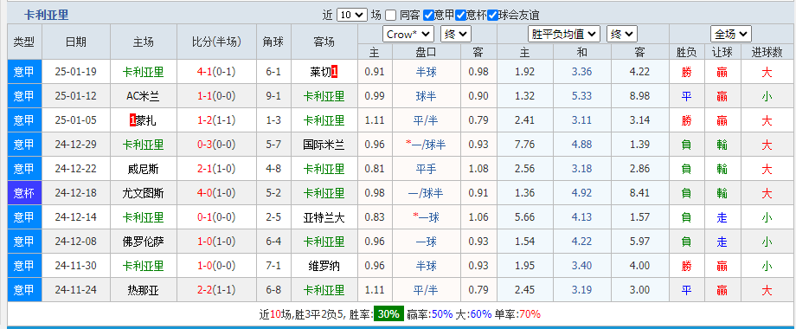Open 尤文图斯 team link
Viewport: 796px width, 329px height.
click(143, 193)
